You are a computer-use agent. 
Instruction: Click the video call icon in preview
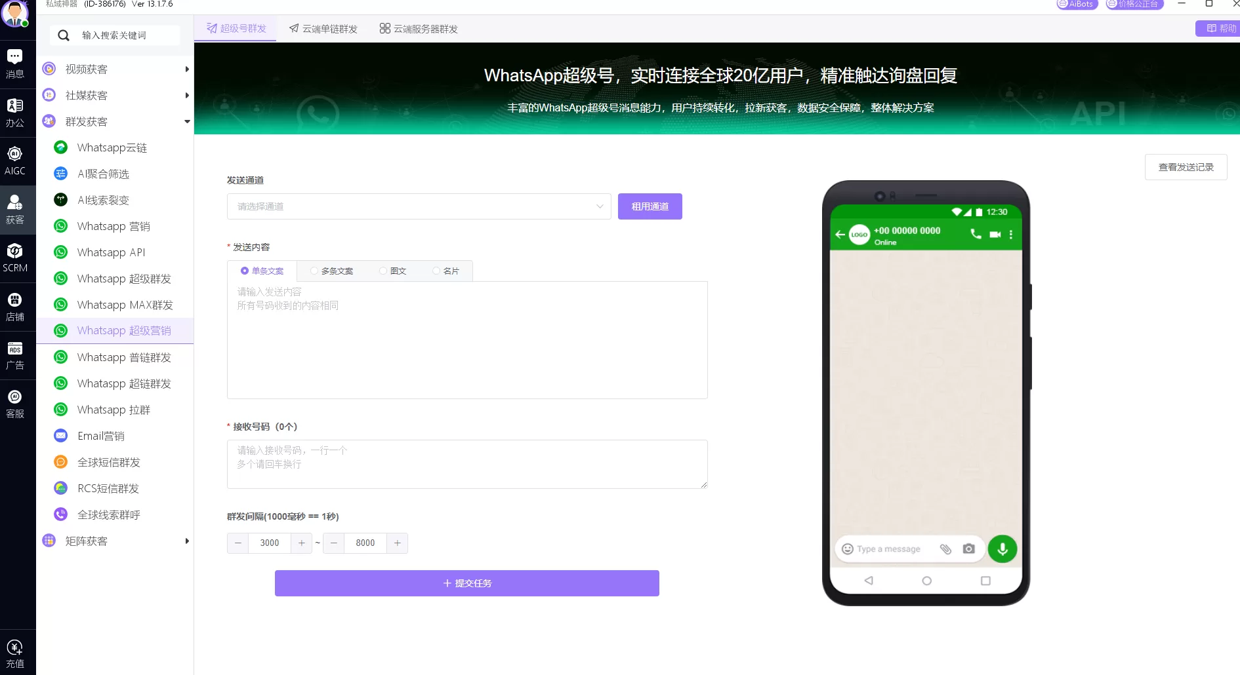click(995, 235)
